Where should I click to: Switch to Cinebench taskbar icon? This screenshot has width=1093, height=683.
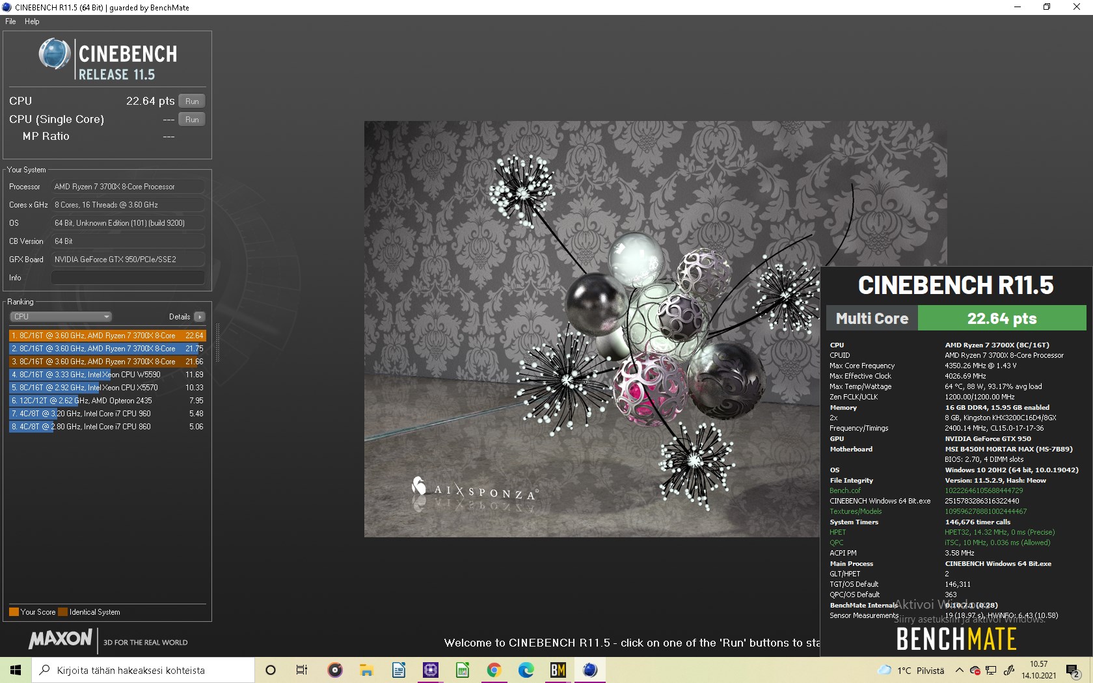(590, 670)
